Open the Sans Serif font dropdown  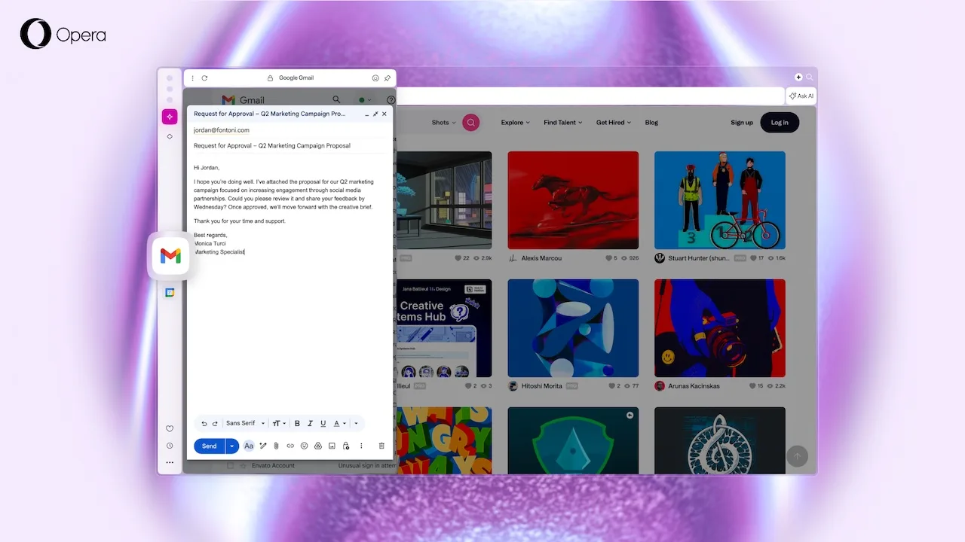click(245, 424)
